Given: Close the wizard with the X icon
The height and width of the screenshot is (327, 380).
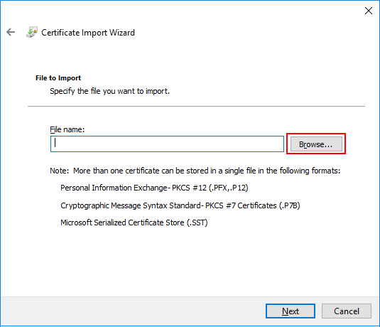Looking at the screenshot, I should [x=369, y=11].
